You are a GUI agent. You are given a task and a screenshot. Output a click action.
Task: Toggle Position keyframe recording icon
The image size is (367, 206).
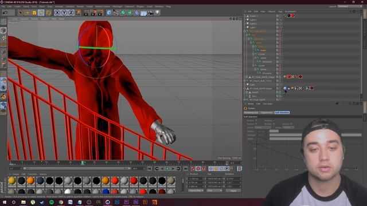(x=210, y=168)
